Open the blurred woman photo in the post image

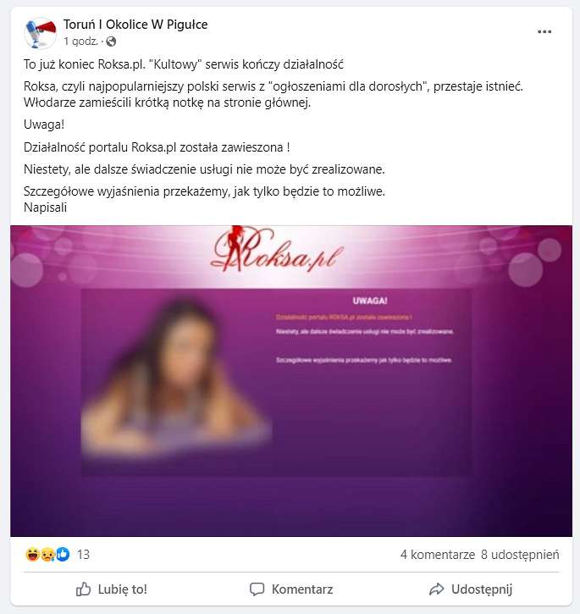176,376
